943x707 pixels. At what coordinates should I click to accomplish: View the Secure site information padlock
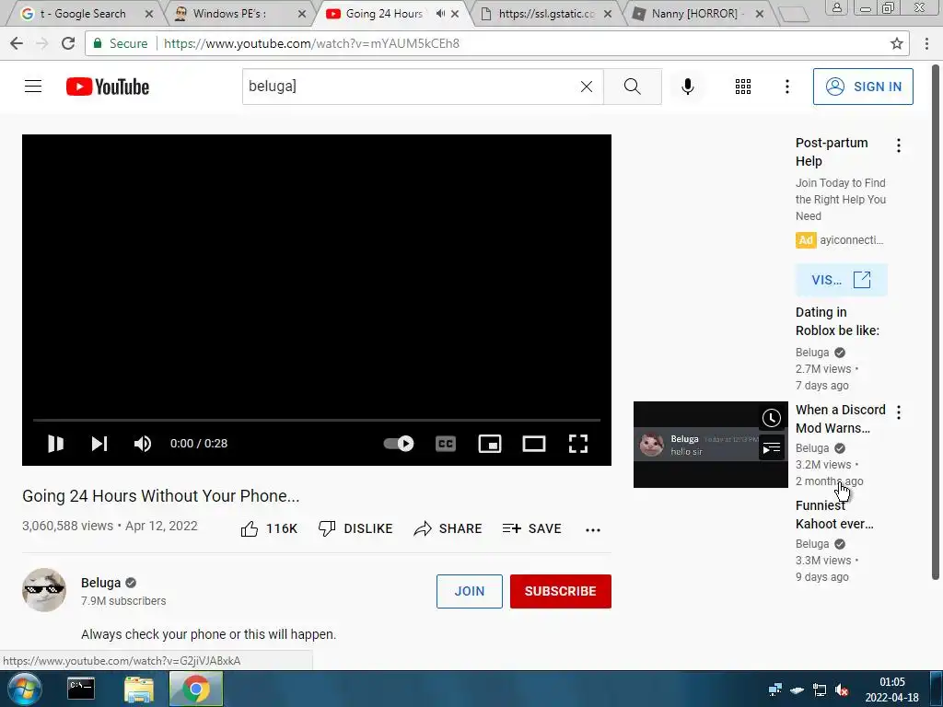point(98,43)
